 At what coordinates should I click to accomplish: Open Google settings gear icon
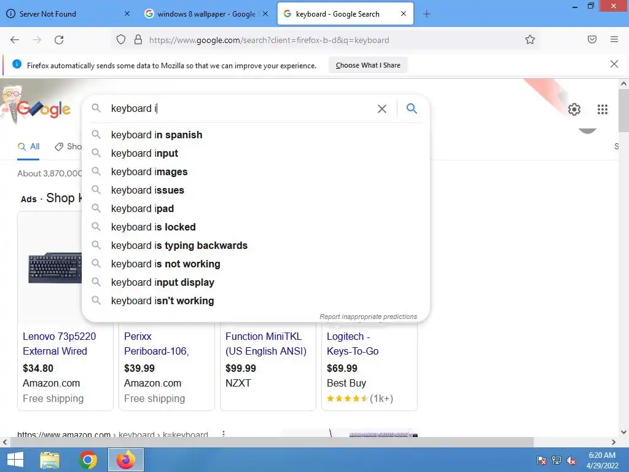[x=574, y=109]
